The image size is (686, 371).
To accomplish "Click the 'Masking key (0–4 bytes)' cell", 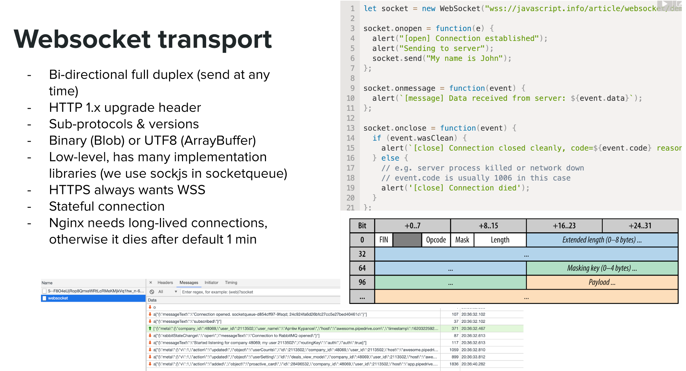I will [602, 268].
